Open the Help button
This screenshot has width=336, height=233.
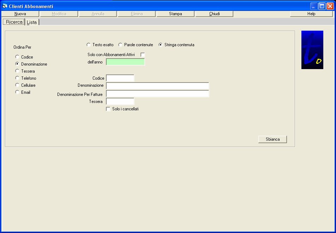311,14
